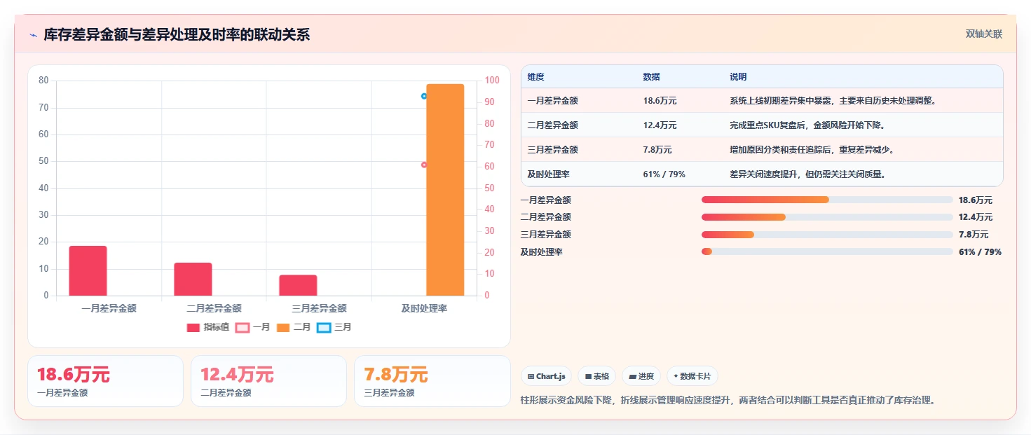The height and width of the screenshot is (435, 1031).
Task: Click the pink data point near 61
Action: coord(424,165)
